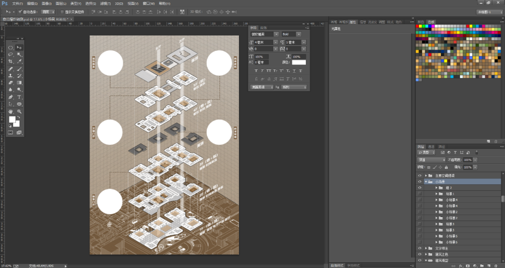Open the 文件(F) menu

pyautogui.click(x=17, y=4)
